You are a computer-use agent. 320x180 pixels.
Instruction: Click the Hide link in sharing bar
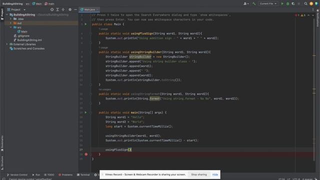pyautogui.click(x=215, y=174)
